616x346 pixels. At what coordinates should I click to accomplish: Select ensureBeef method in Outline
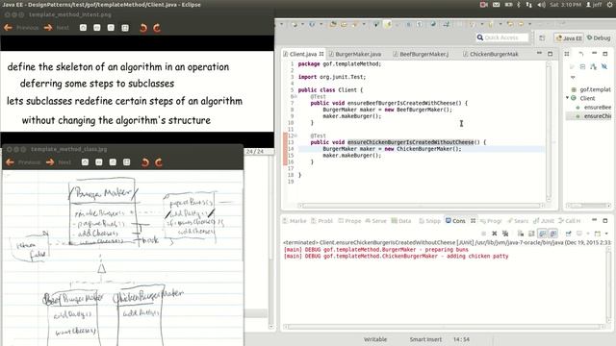point(593,107)
